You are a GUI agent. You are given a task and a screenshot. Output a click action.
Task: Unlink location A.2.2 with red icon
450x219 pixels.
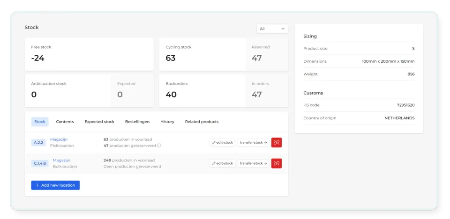click(277, 142)
